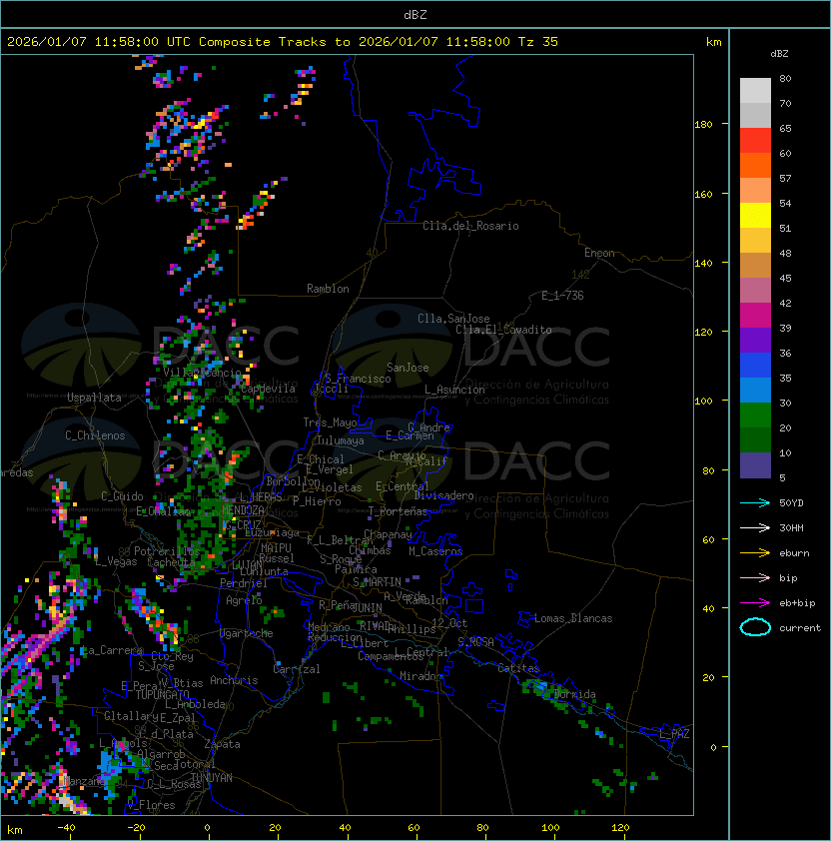Image resolution: width=831 pixels, height=841 pixels.
Task: Select the TUNUYAN city label
Action: [x=212, y=778]
